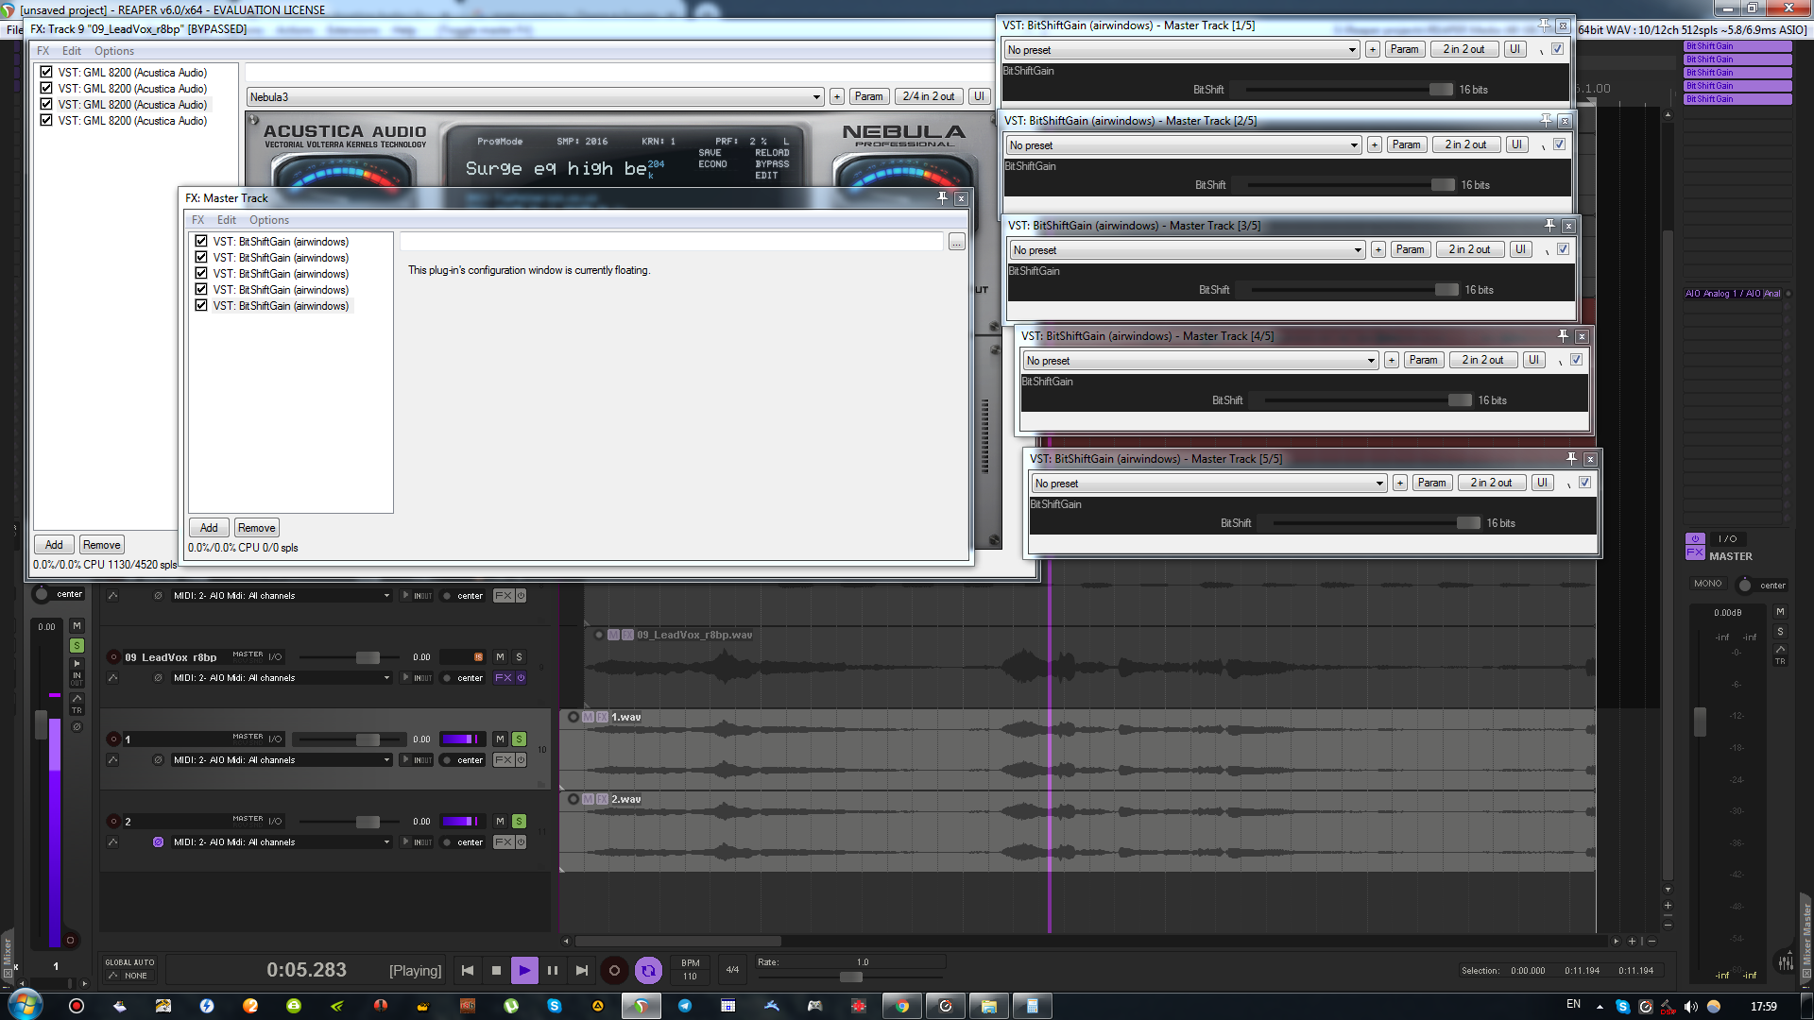Open envelope button on track 1
The width and height of the screenshot is (1814, 1020).
113,760
